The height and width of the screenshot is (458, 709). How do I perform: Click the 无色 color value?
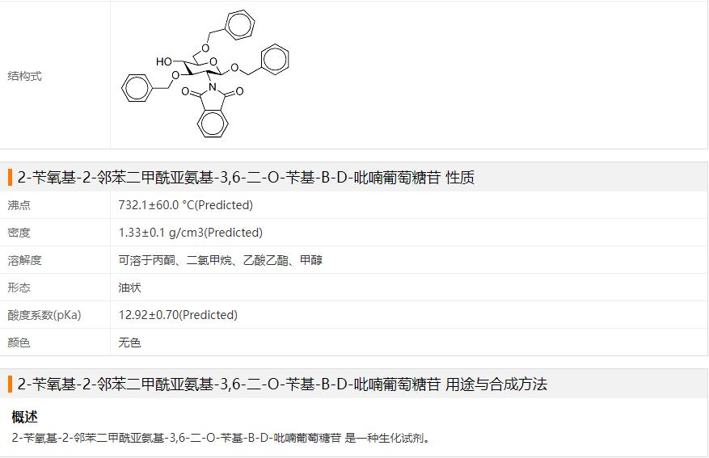tap(129, 342)
